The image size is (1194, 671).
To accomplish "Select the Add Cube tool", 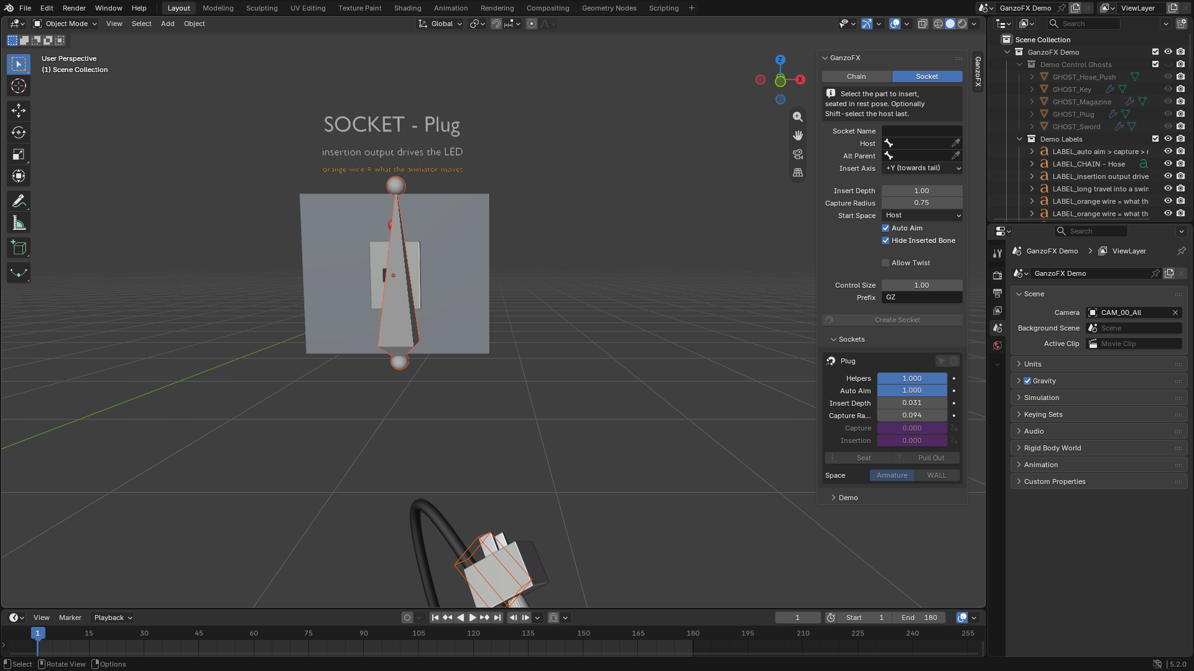I will pos(19,248).
